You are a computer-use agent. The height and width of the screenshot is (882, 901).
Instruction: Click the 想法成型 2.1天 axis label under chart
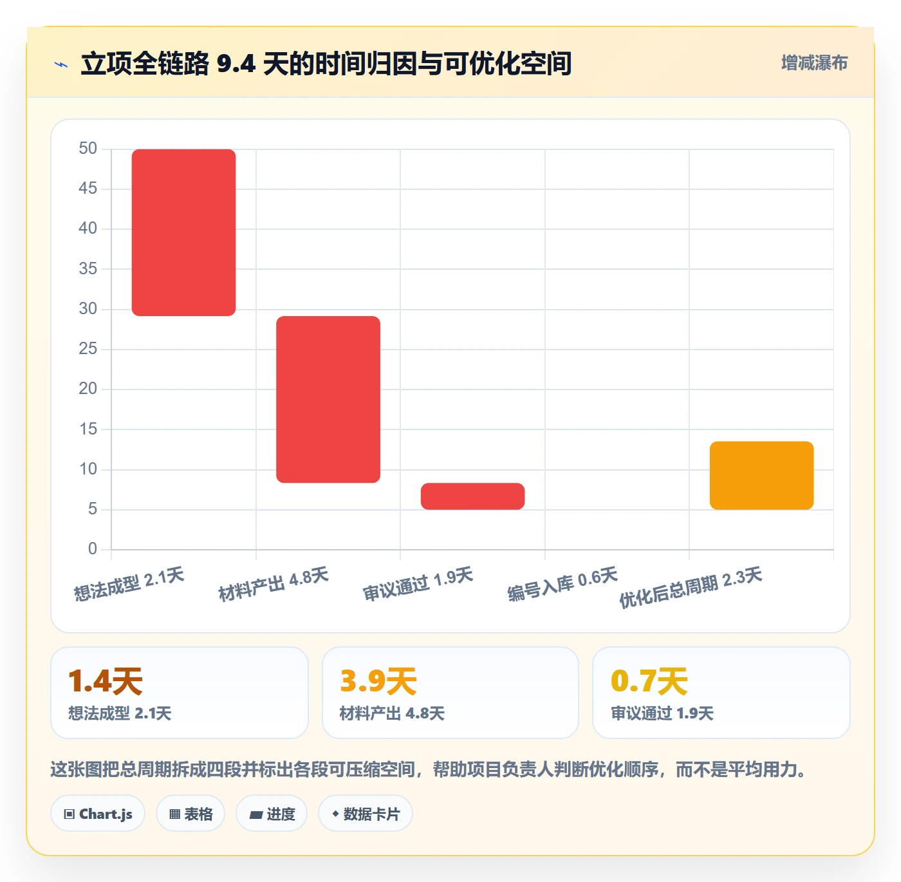[x=129, y=584]
